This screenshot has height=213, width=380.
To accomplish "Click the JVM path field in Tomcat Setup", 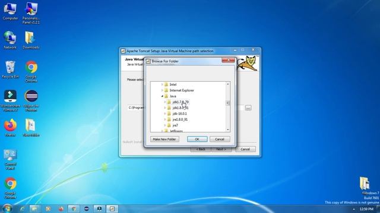I will point(186,108).
